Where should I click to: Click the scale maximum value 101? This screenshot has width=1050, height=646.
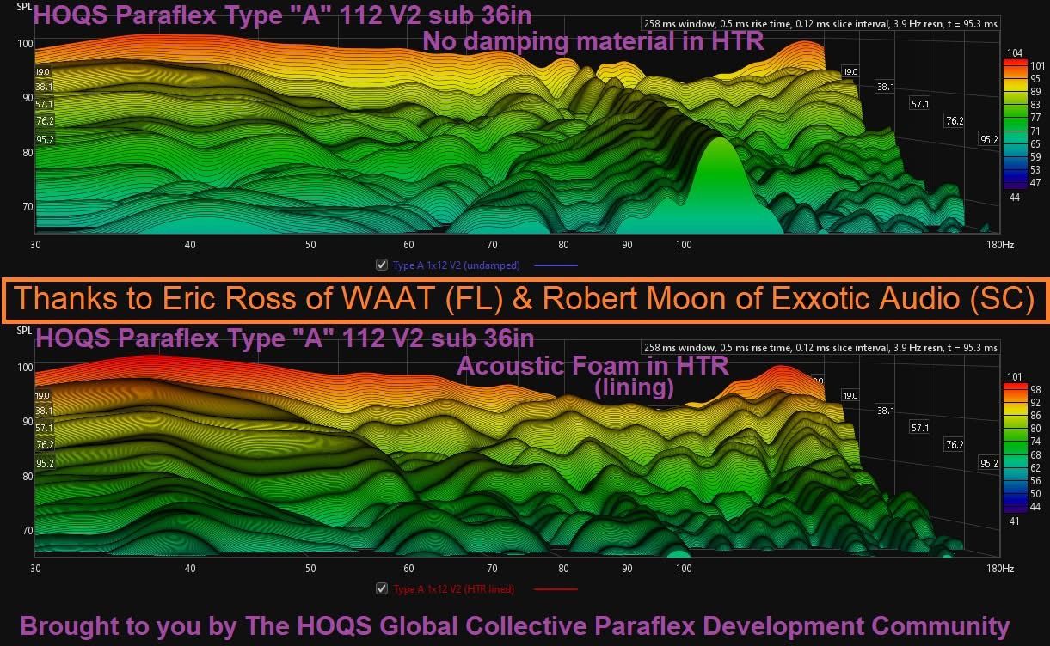(x=1014, y=376)
